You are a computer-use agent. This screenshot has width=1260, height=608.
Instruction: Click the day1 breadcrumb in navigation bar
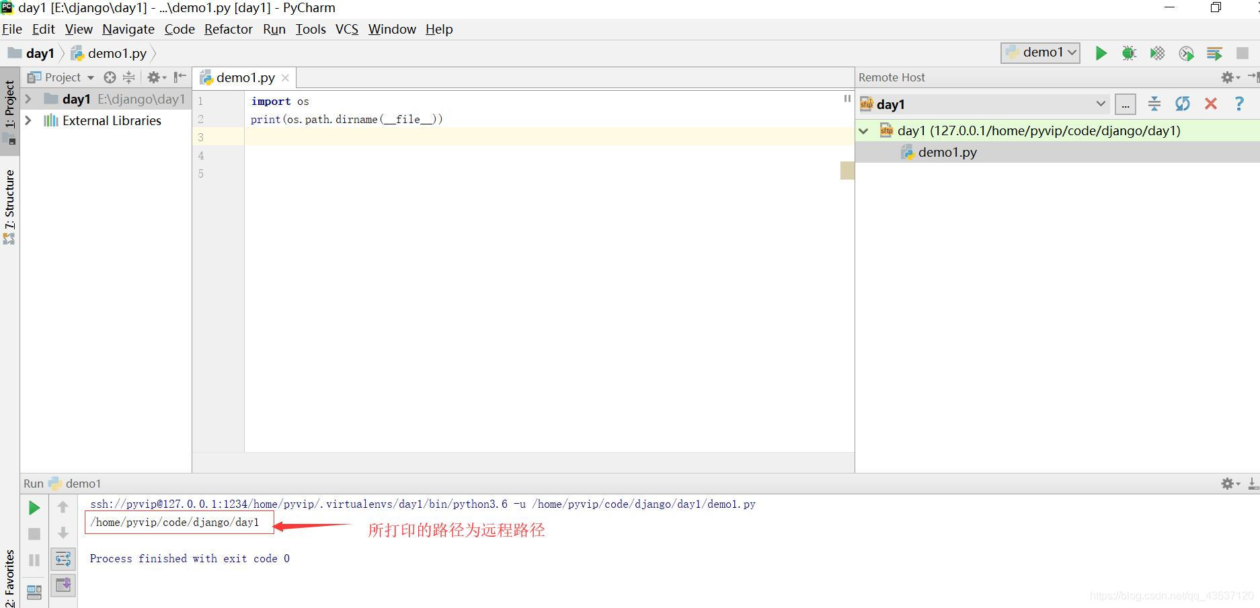(32, 53)
